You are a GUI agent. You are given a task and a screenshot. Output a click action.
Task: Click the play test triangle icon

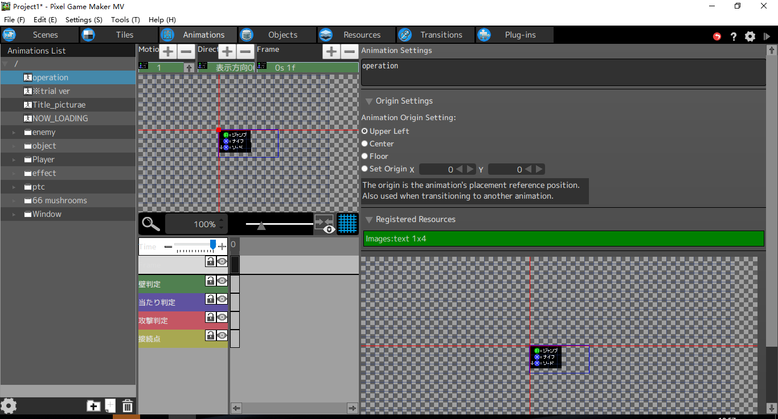[x=767, y=36]
